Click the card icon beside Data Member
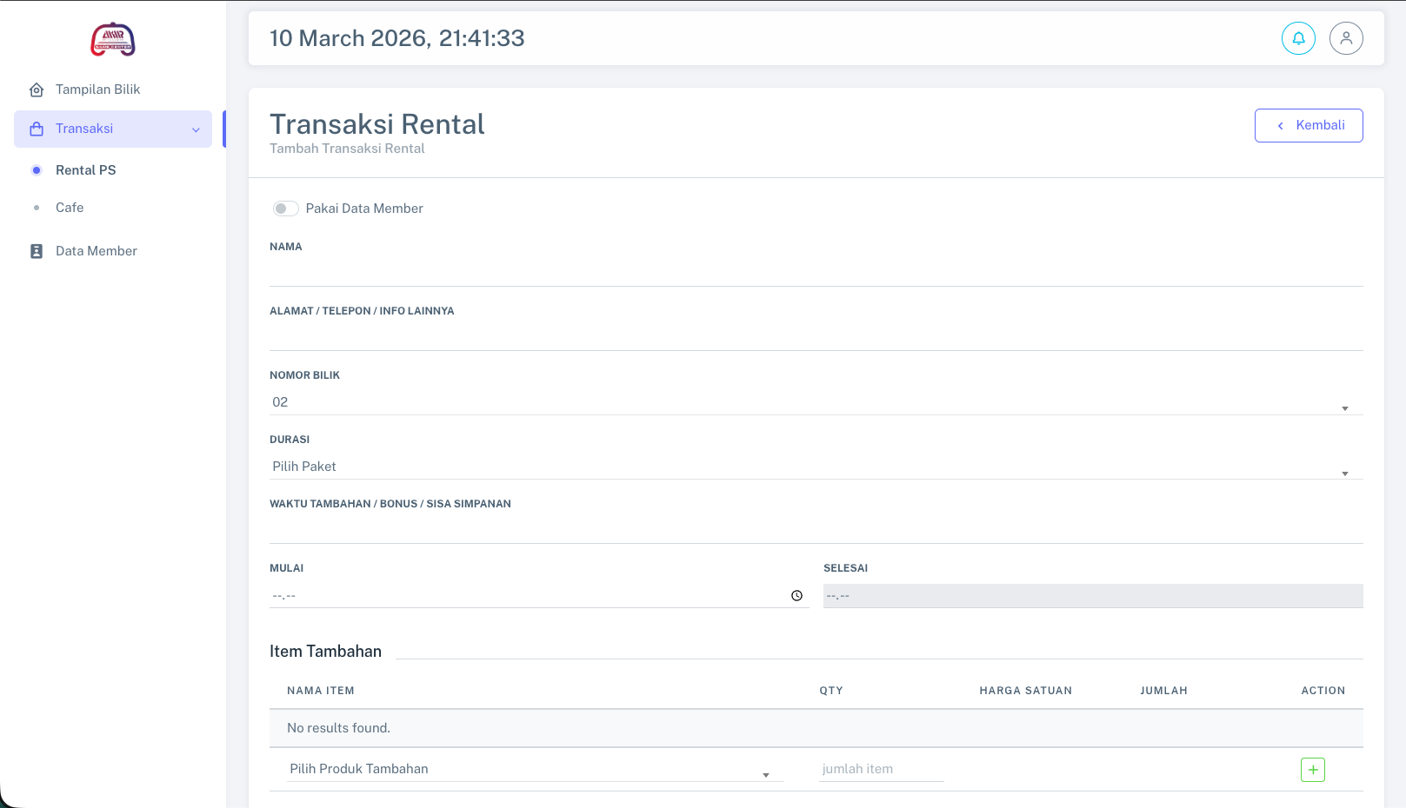This screenshot has width=1406, height=808. [36, 250]
